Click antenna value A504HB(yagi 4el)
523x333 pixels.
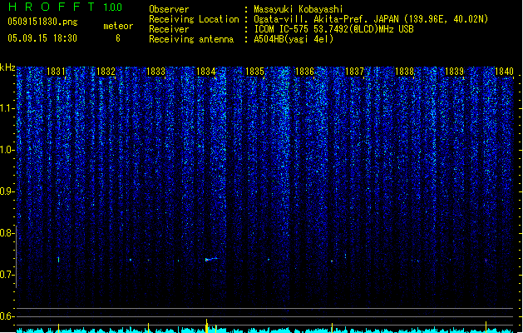(x=294, y=39)
